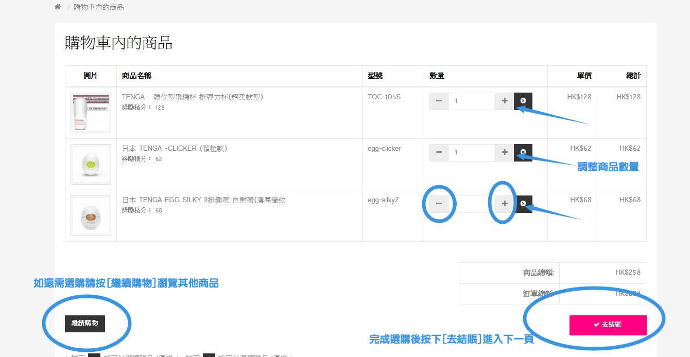Go to the home page via breadcrumb house icon

(58, 7)
